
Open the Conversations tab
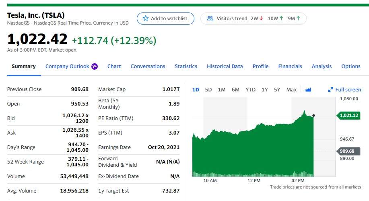tap(148, 66)
